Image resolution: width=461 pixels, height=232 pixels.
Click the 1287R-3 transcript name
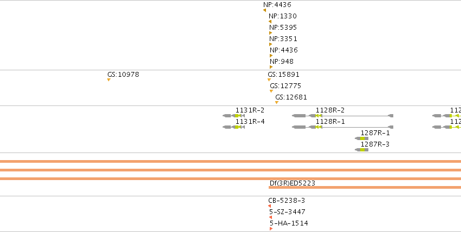point(375,144)
